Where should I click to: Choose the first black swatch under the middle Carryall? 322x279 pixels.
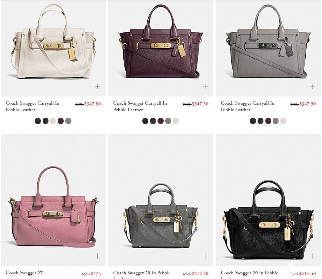145,121
